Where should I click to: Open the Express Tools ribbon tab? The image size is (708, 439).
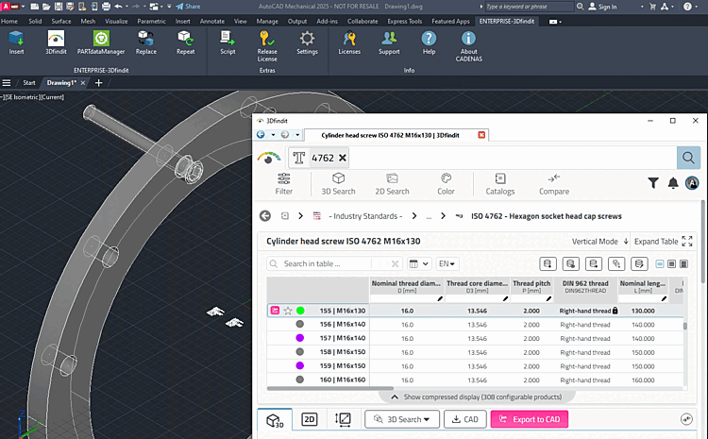405,21
